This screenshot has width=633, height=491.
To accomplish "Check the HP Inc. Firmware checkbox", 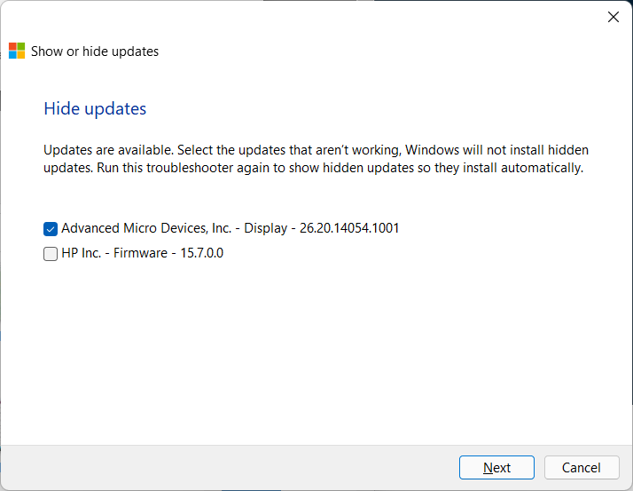I will [x=51, y=254].
